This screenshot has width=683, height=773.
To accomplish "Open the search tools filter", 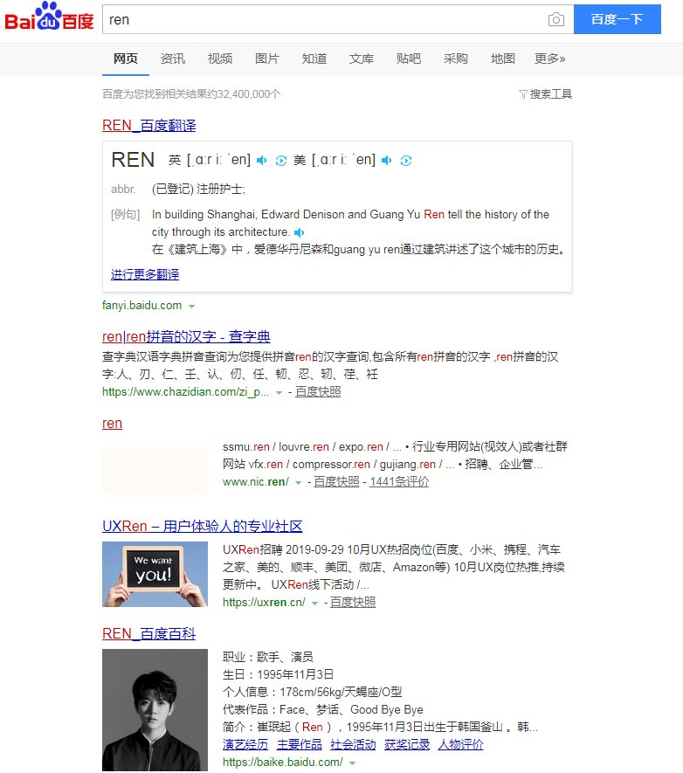I will click(545, 94).
